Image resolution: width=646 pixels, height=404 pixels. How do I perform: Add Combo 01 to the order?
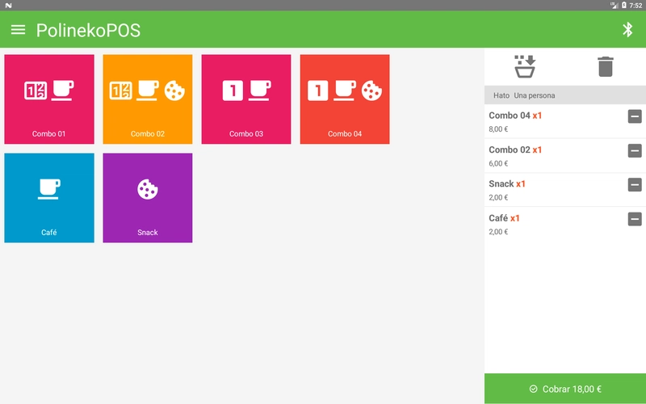[x=49, y=99]
